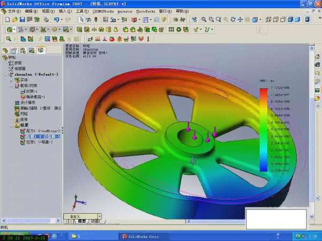Open the ConfigurationManager panel tab

pos(23,50)
